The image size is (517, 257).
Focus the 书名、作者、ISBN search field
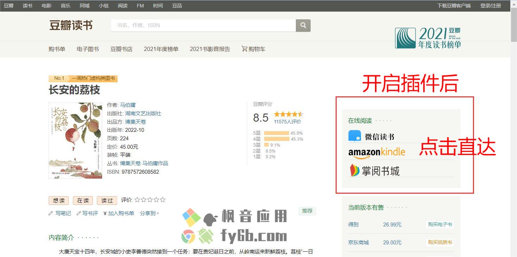click(x=203, y=25)
